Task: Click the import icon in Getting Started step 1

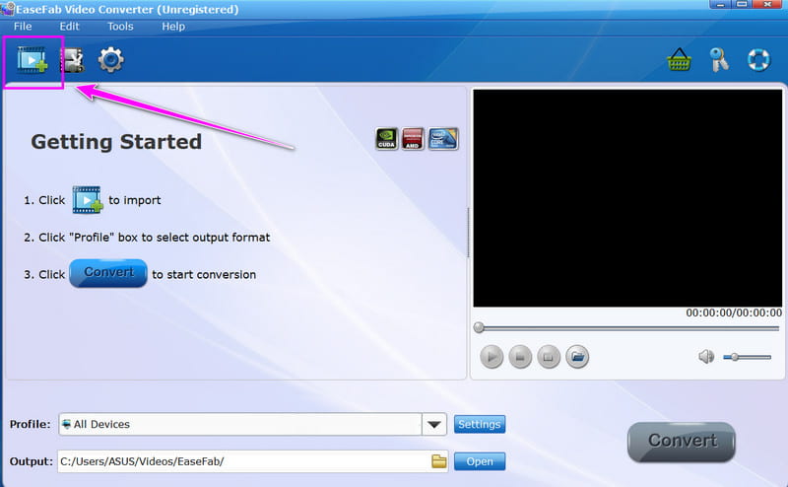Action: coord(88,200)
